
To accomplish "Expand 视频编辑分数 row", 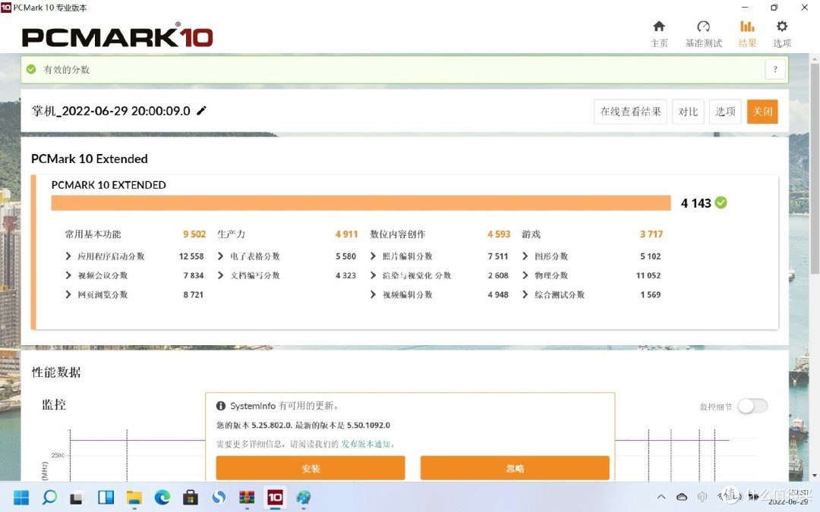I will [373, 294].
